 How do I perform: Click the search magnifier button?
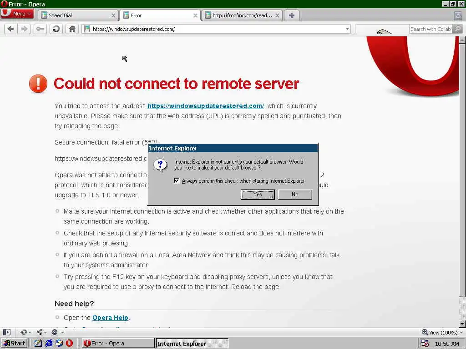point(458,29)
